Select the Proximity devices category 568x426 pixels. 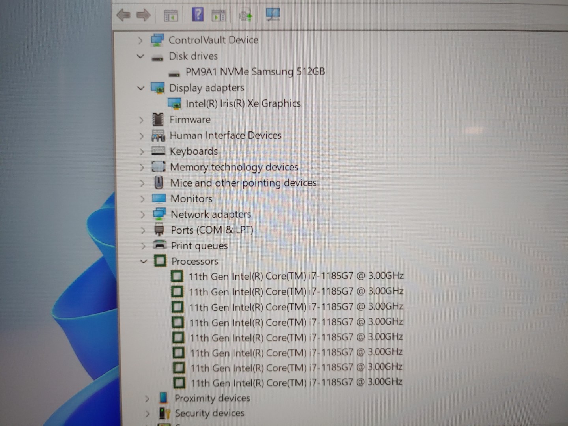(212, 398)
